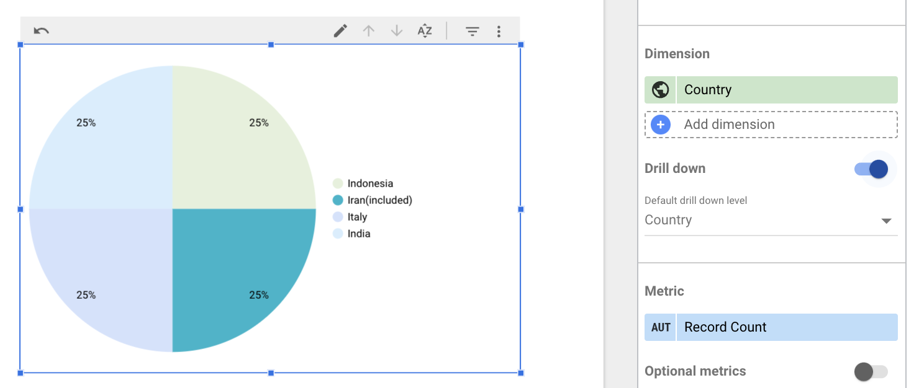Click the Italy legend label

click(357, 217)
